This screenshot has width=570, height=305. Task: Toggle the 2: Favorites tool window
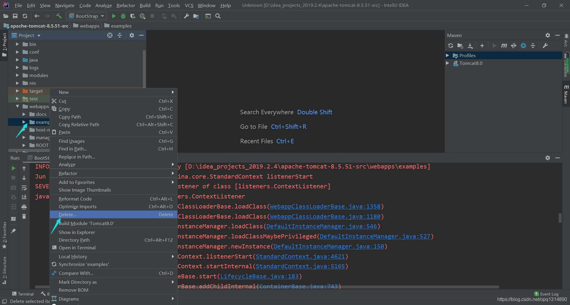(4, 235)
